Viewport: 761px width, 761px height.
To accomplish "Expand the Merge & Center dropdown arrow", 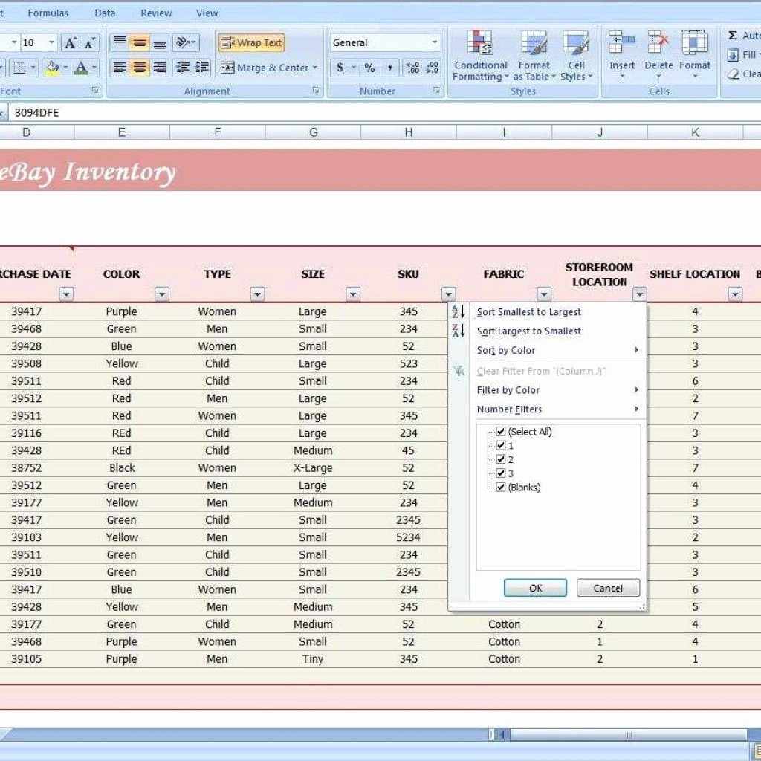I will point(315,68).
